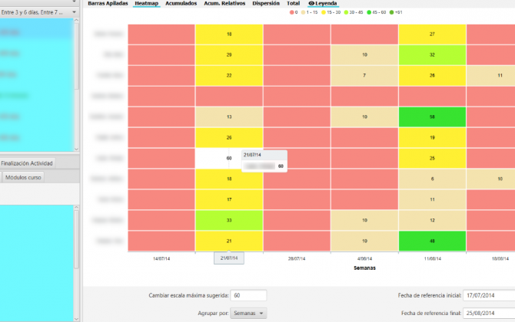Switch to the Barras Apiladas tab

(x=108, y=3)
